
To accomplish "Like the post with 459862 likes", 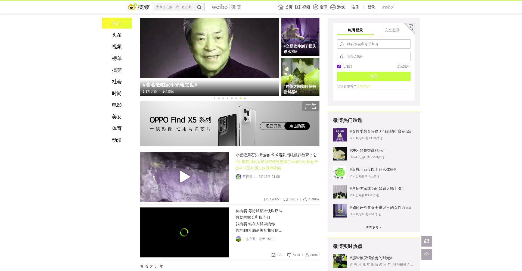I will (x=305, y=199).
